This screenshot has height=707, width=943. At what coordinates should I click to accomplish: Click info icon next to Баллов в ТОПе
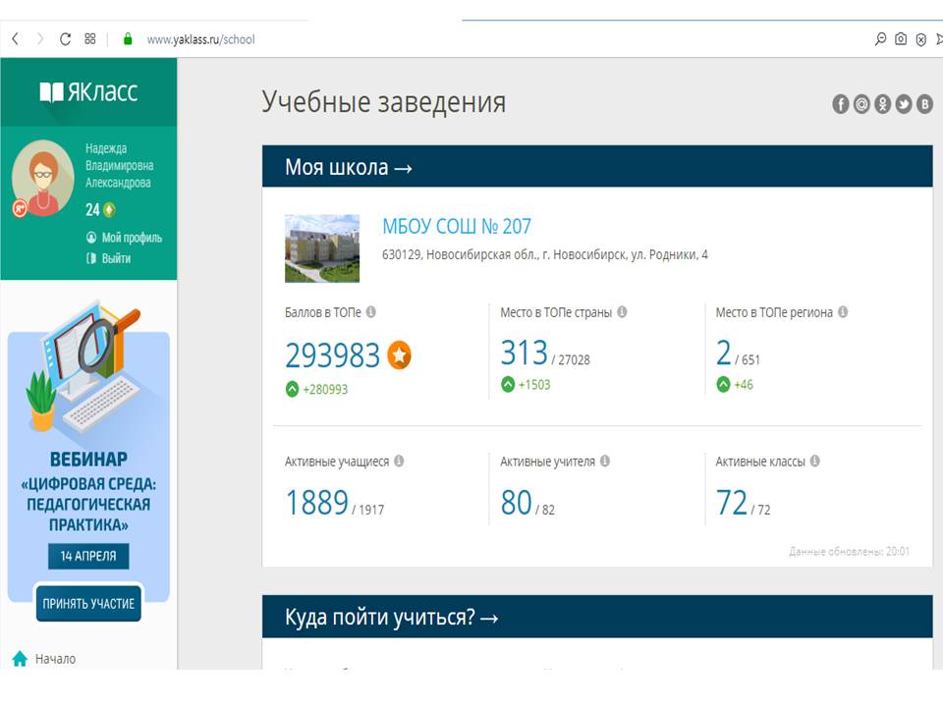pyautogui.click(x=371, y=312)
